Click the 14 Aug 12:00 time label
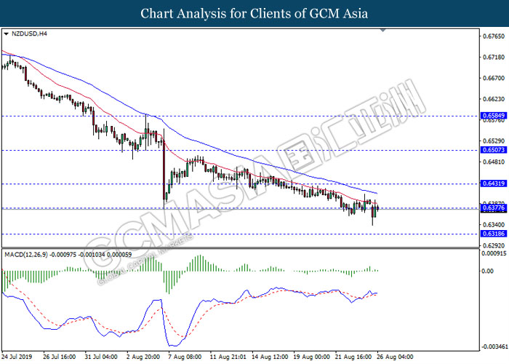This screenshot has height=364, width=509. [270, 357]
